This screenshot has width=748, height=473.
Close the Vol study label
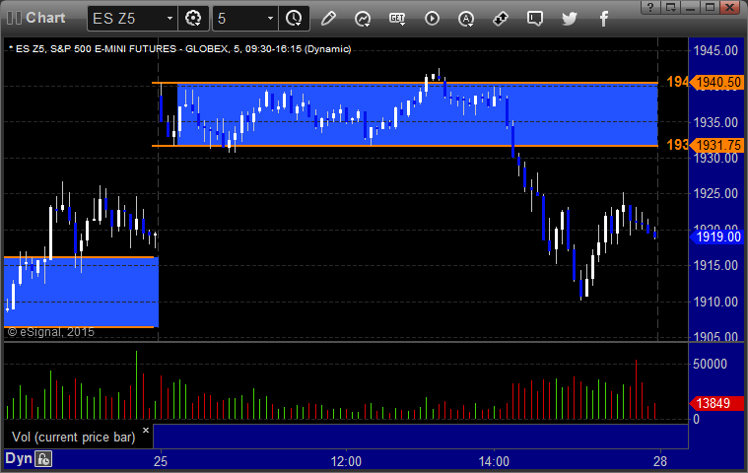146,430
